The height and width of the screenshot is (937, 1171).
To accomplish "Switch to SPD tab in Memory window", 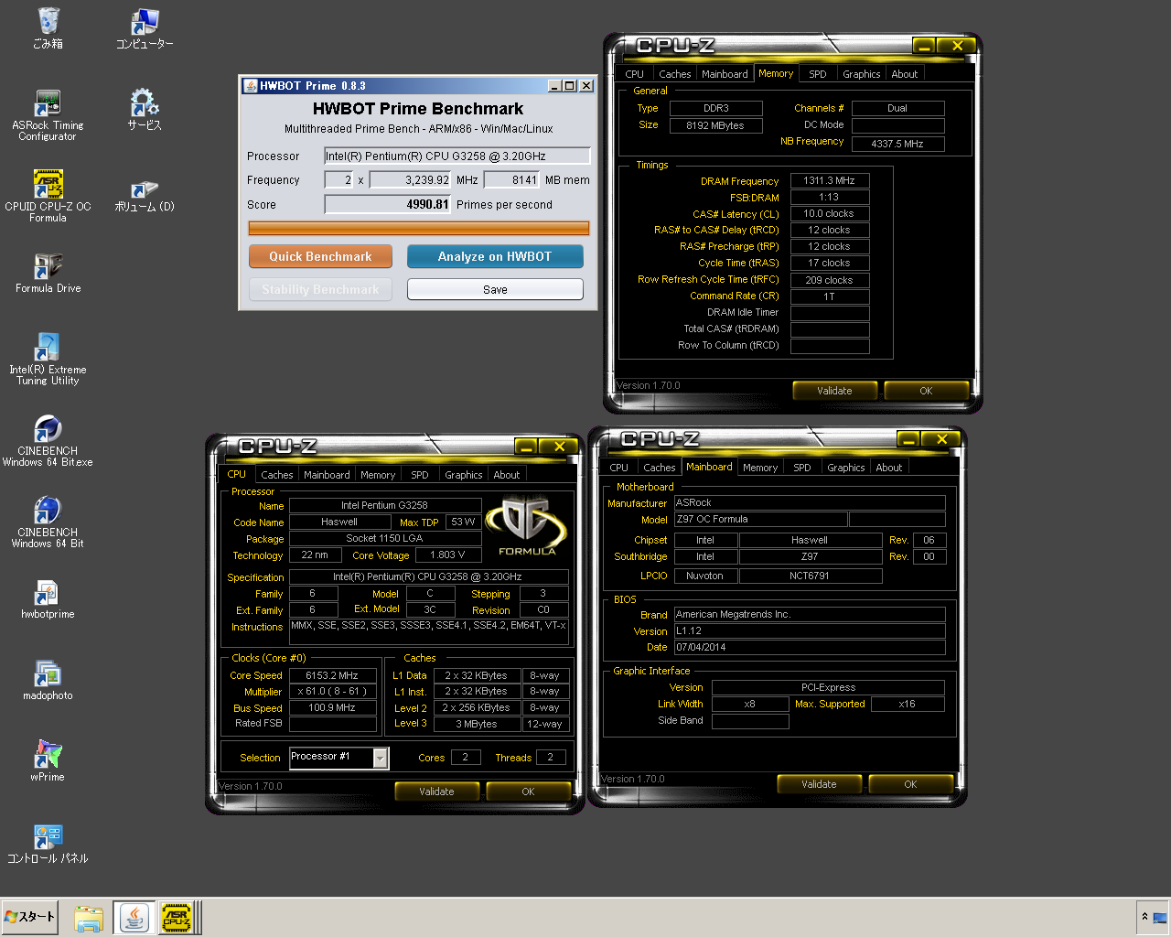I will pyautogui.click(x=818, y=74).
